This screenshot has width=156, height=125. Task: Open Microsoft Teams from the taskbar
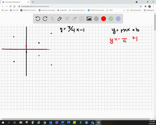[92, 123]
